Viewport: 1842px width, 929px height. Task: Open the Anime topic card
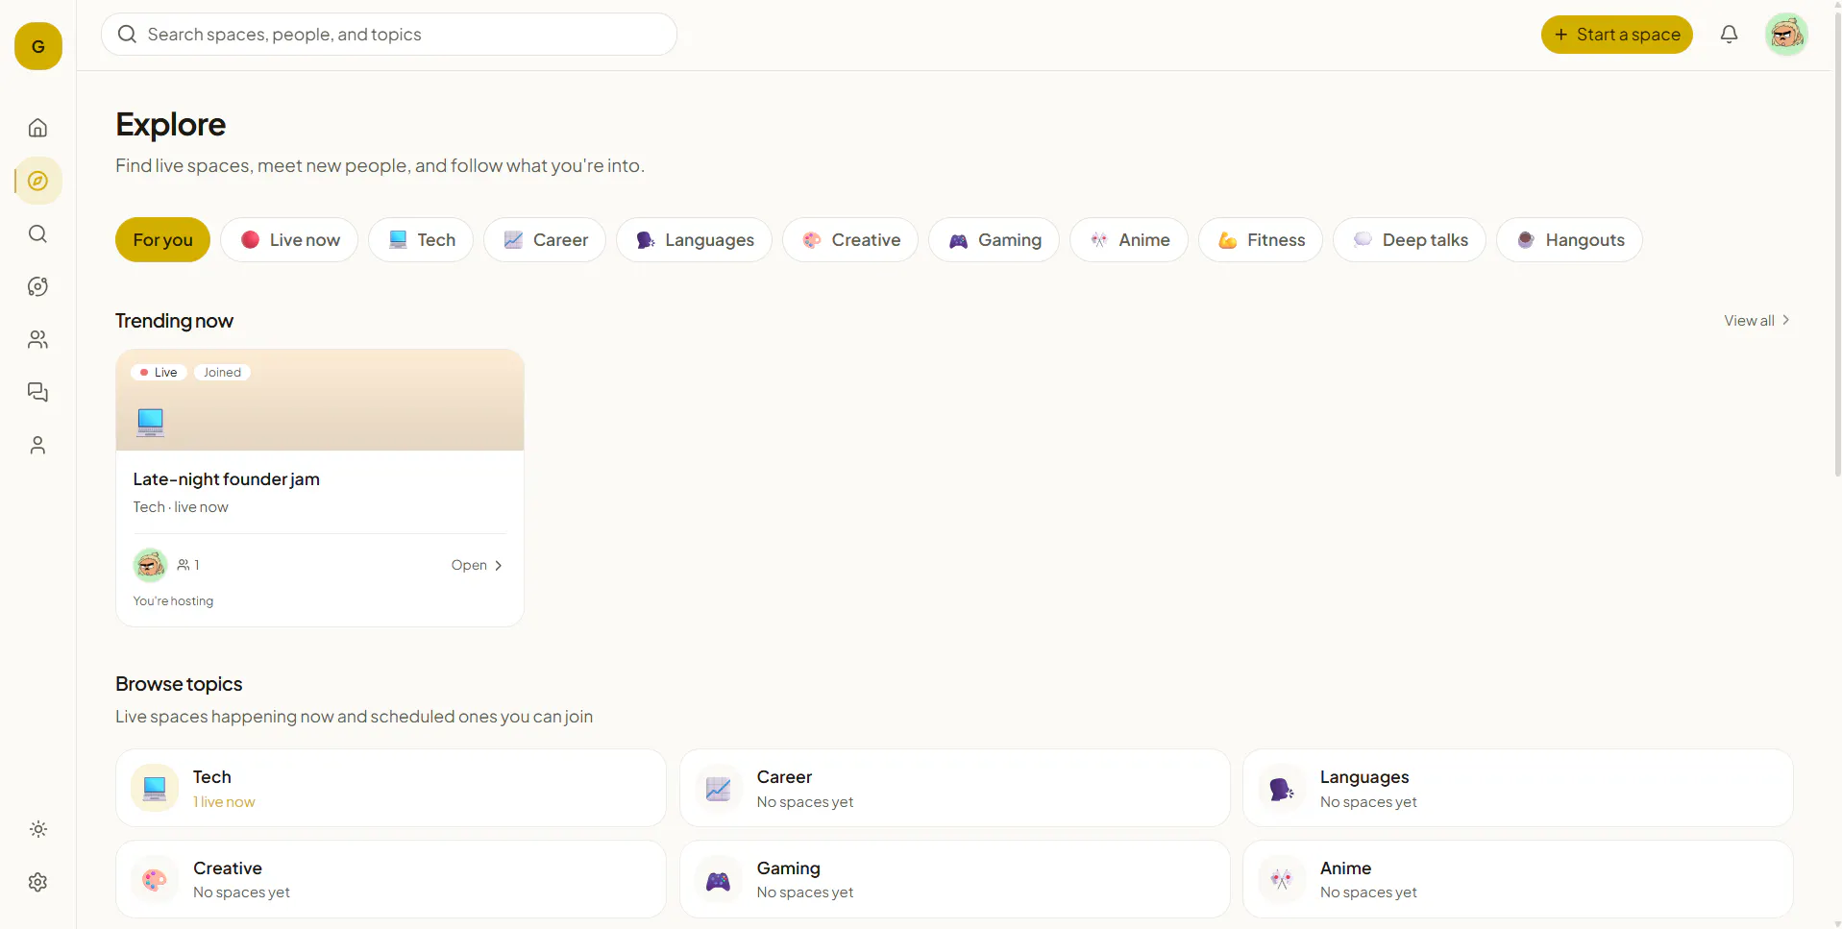(x=1518, y=879)
